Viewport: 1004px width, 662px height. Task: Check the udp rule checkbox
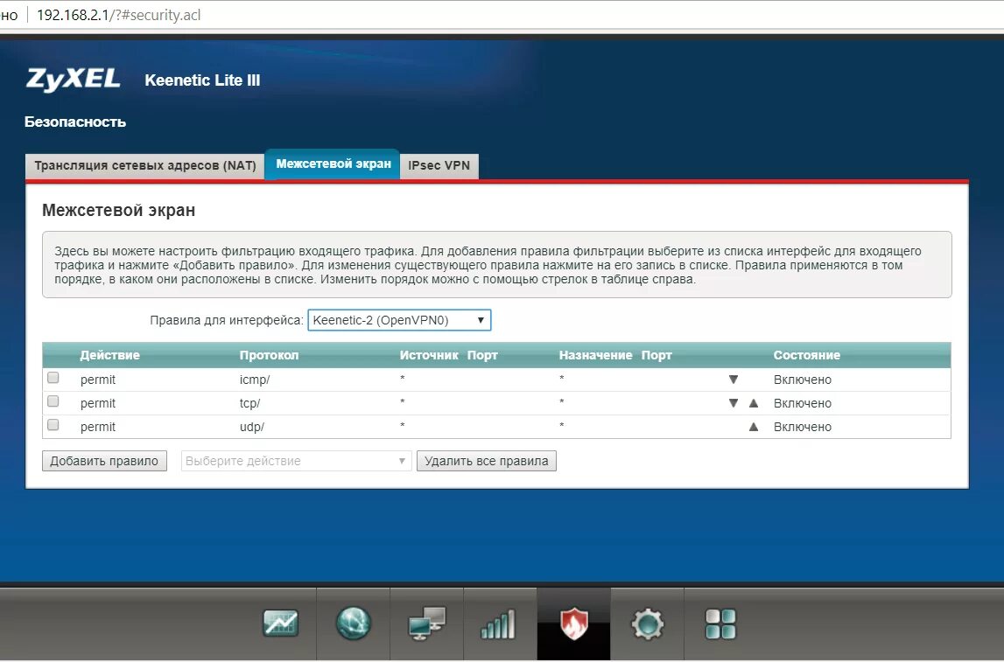(x=53, y=425)
